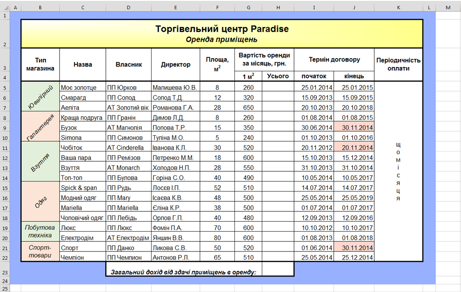This screenshot has width=461, height=292.
Task: Click the vertical 'щомісяця' cell
Action: [398, 172]
